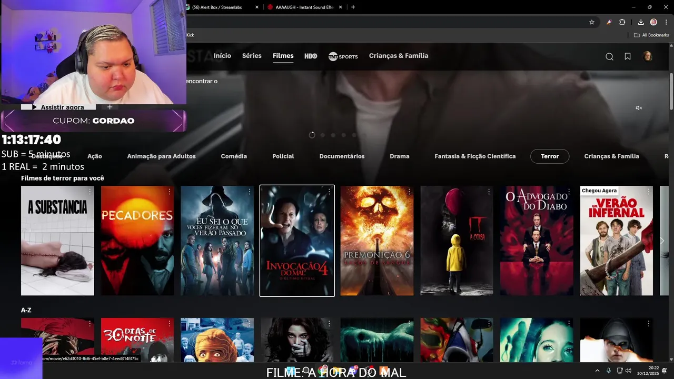The height and width of the screenshot is (379, 674).
Task: Open options menu on Verão Infernal poster
Action: [x=649, y=192]
